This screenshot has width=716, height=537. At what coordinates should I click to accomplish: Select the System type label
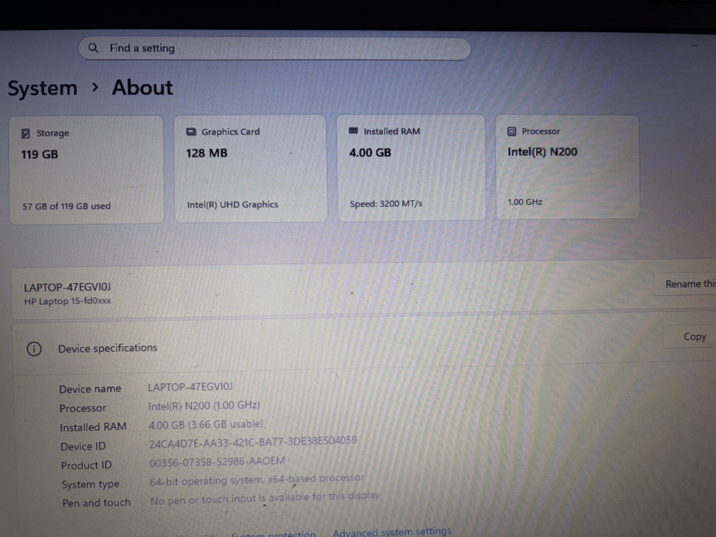90,484
